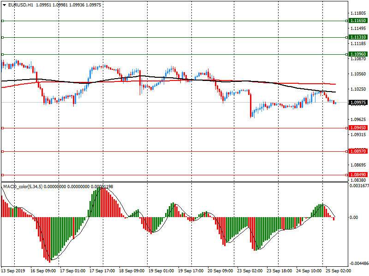Click the 19 Sep 17:00 time label
Viewport: 369px width, 276px height.
[190, 270]
